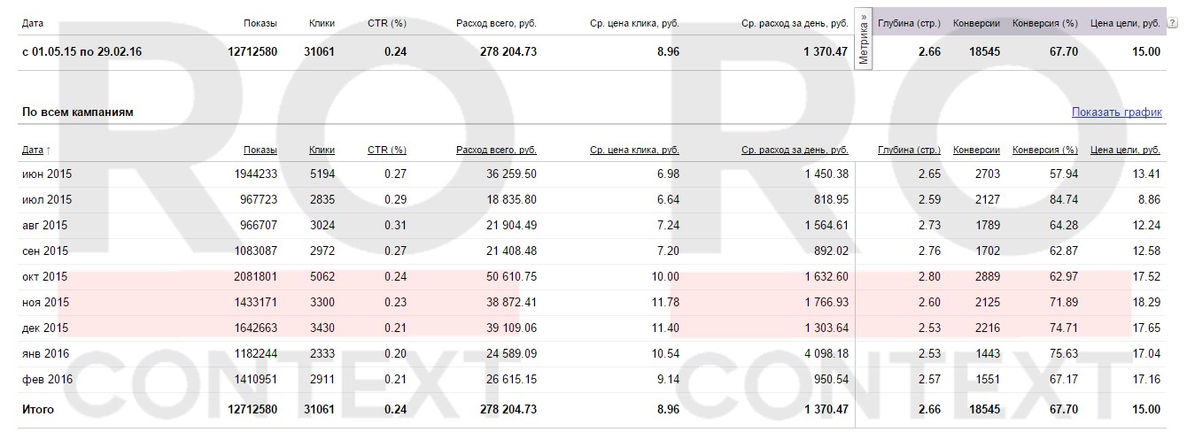Open the Показать график link
This screenshot has height=440, width=1187.
1116,112
